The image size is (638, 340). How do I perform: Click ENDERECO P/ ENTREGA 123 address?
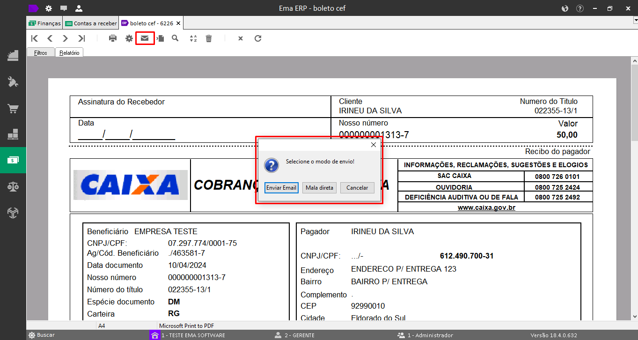coord(403,269)
